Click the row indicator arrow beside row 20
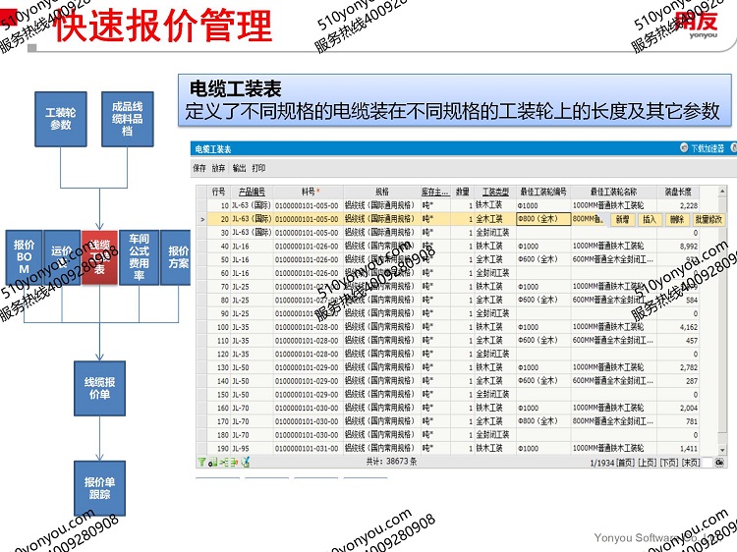This screenshot has width=737, height=552. 202,219
